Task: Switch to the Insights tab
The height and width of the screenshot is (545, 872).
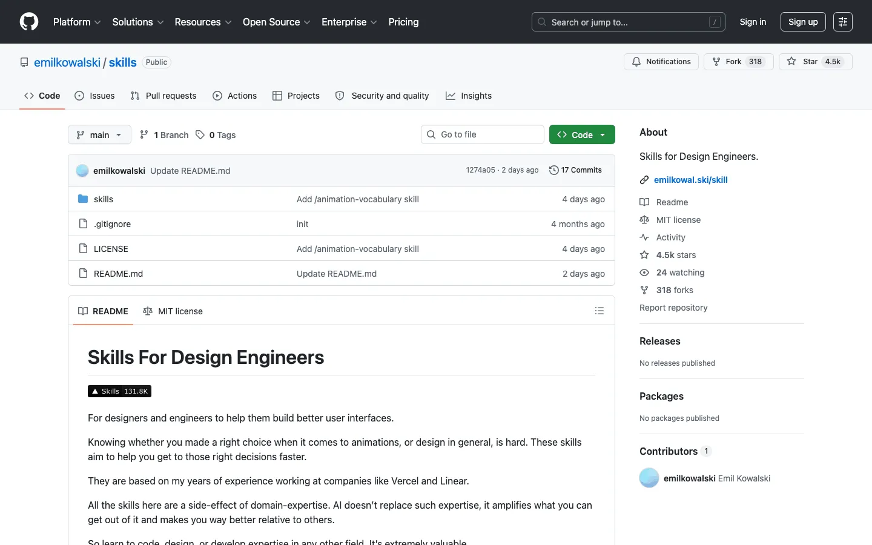Action: pyautogui.click(x=469, y=96)
